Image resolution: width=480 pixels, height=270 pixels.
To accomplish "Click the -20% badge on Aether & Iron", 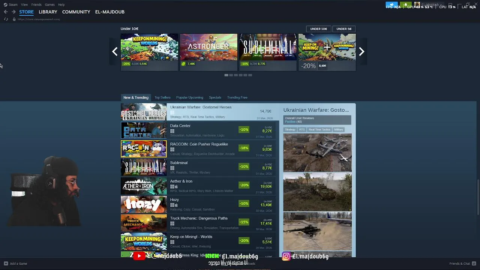I will 244,185.
